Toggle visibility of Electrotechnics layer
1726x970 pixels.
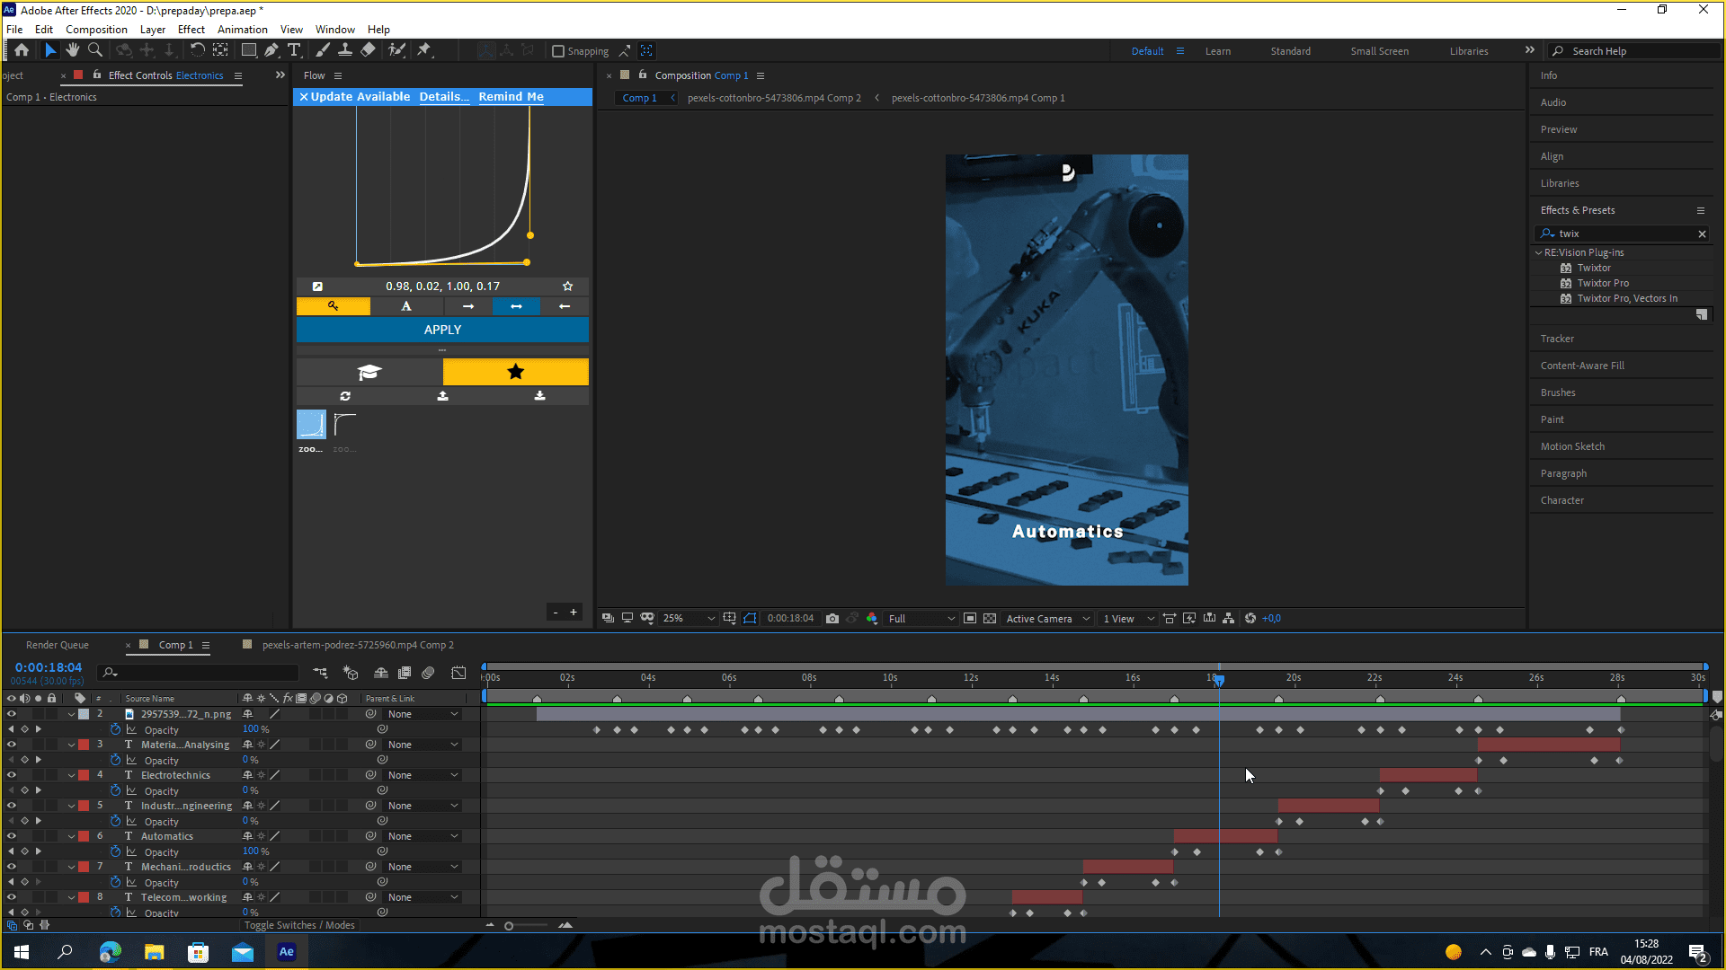point(12,775)
